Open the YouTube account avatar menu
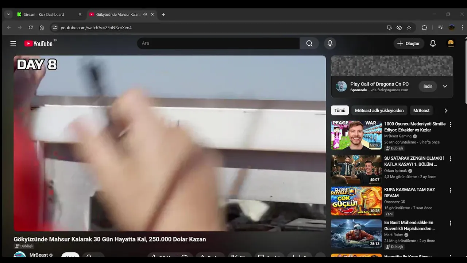 tap(451, 43)
